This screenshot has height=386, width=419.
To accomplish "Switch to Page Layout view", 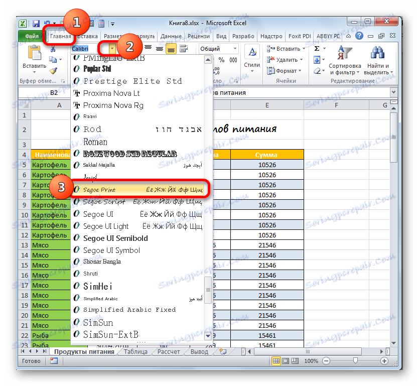I will click(x=286, y=361).
